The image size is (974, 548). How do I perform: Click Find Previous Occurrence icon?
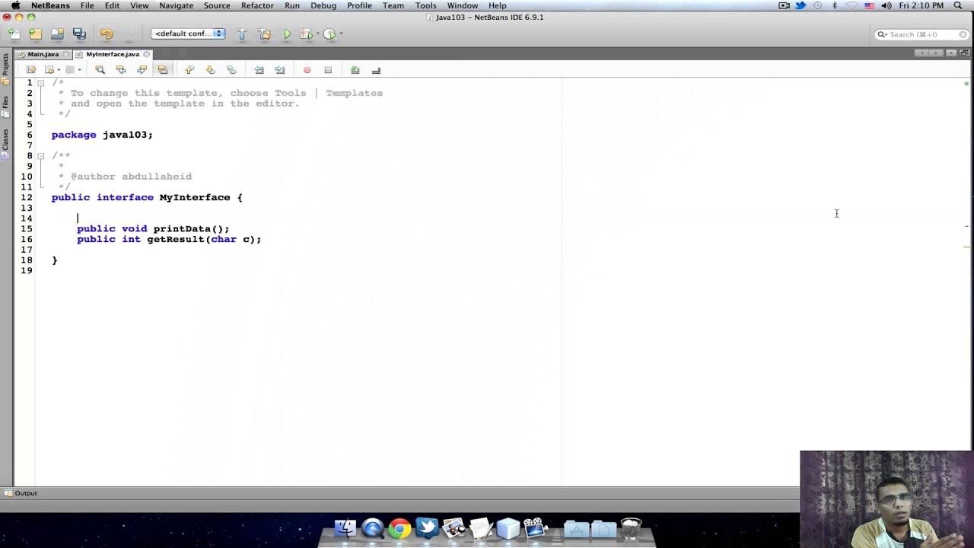point(120,69)
